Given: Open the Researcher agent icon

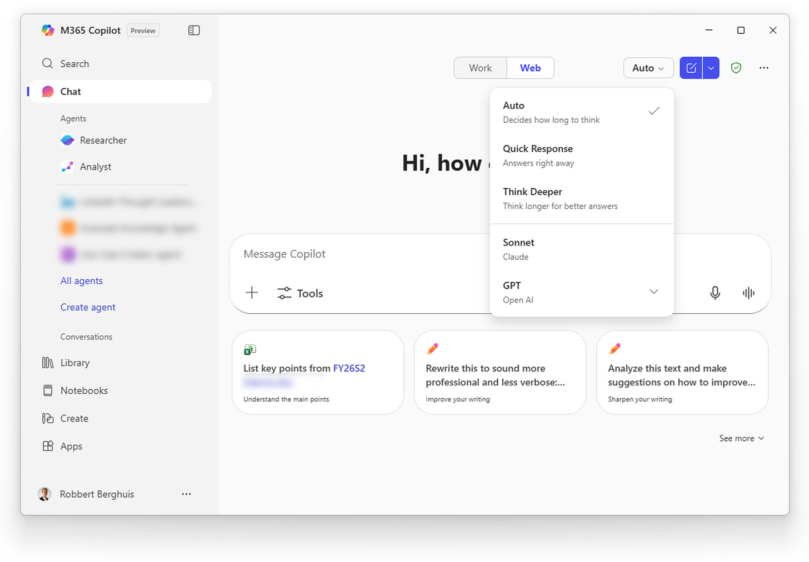Looking at the screenshot, I should [67, 140].
